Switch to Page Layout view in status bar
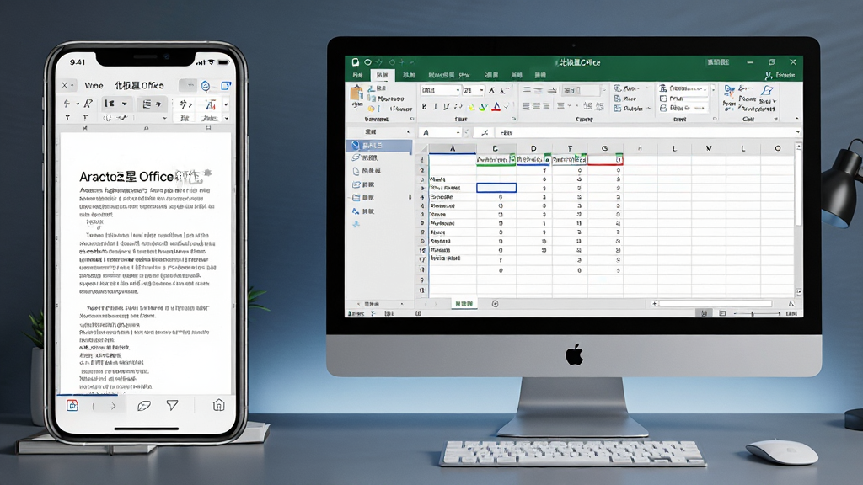Image resolution: width=863 pixels, height=485 pixels. pos(722,313)
